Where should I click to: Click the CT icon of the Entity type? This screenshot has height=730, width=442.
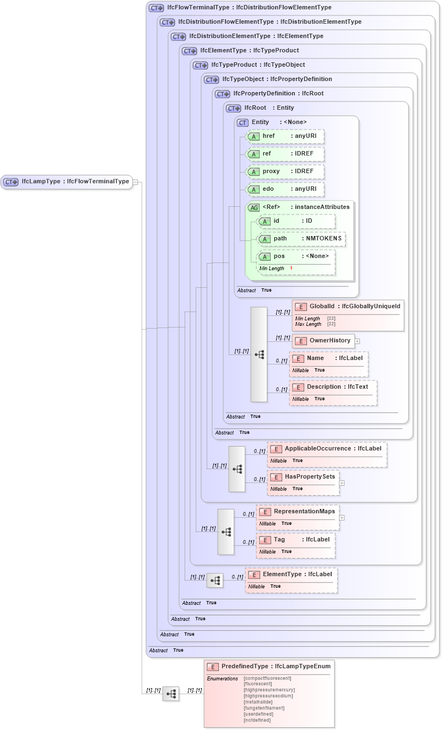pyautogui.click(x=242, y=122)
